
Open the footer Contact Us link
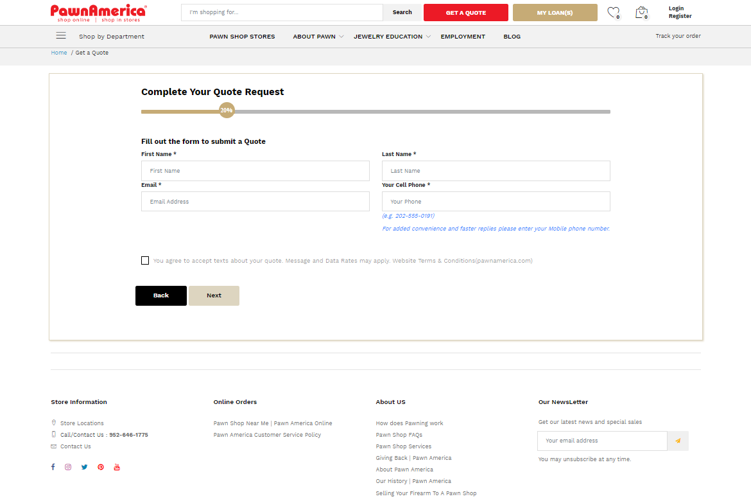pos(75,446)
